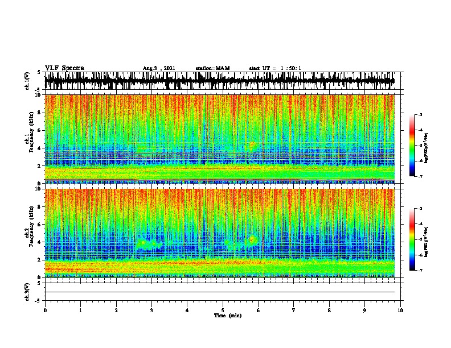Click the ch.2 emission blob near minute 6

tap(253, 240)
